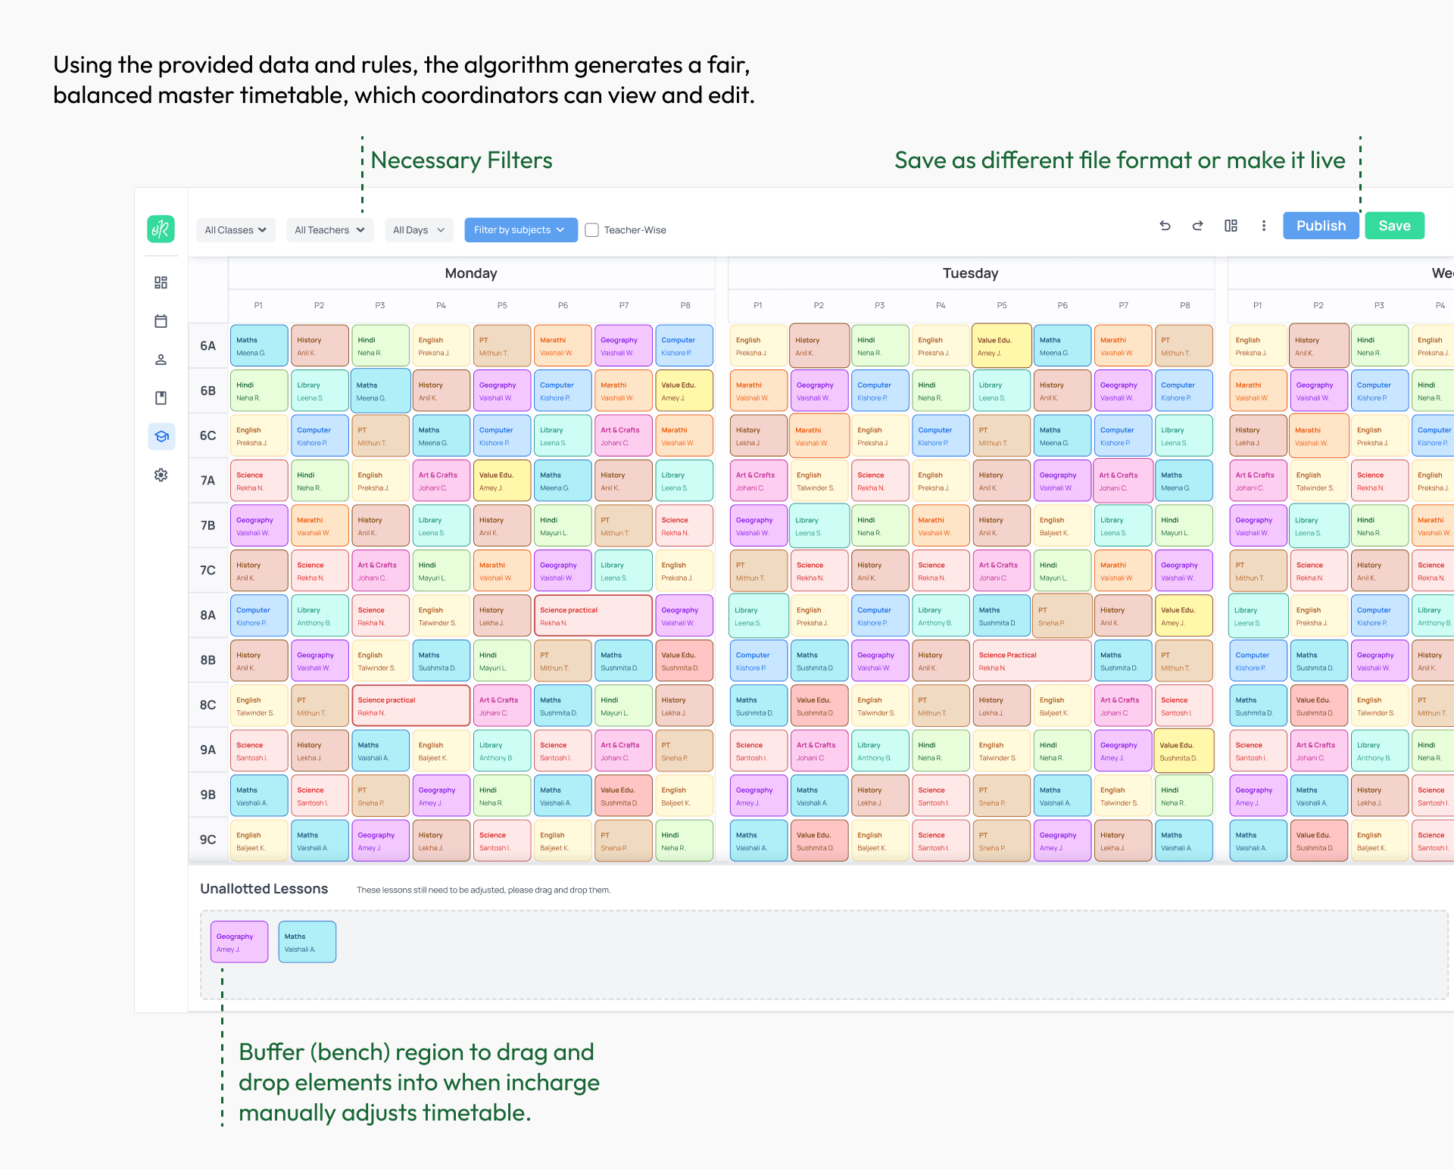Expand the All Days dropdown
The height and width of the screenshot is (1169, 1454).
tap(419, 230)
